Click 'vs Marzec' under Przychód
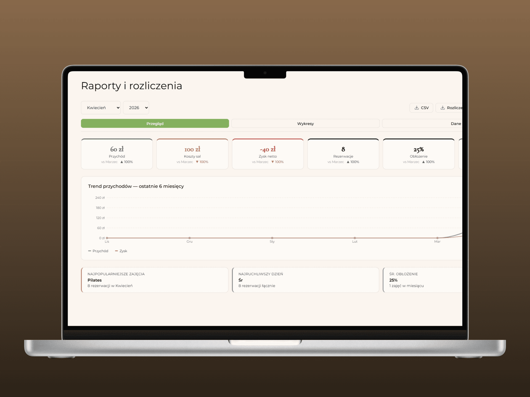Image resolution: width=530 pixels, height=397 pixels. click(109, 162)
